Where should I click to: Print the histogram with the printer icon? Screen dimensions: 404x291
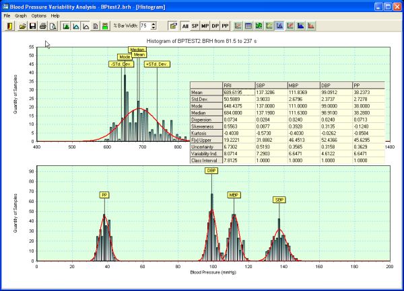(x=42, y=26)
